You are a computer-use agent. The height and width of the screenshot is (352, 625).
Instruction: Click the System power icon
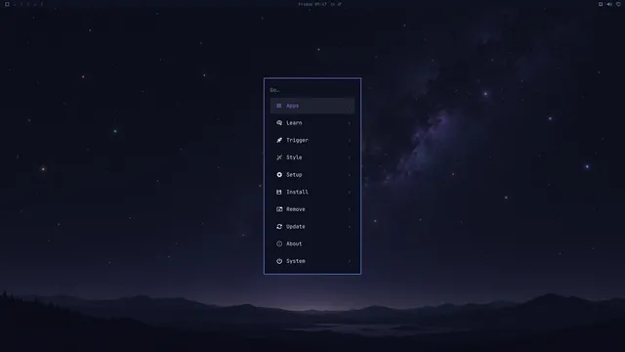point(279,261)
